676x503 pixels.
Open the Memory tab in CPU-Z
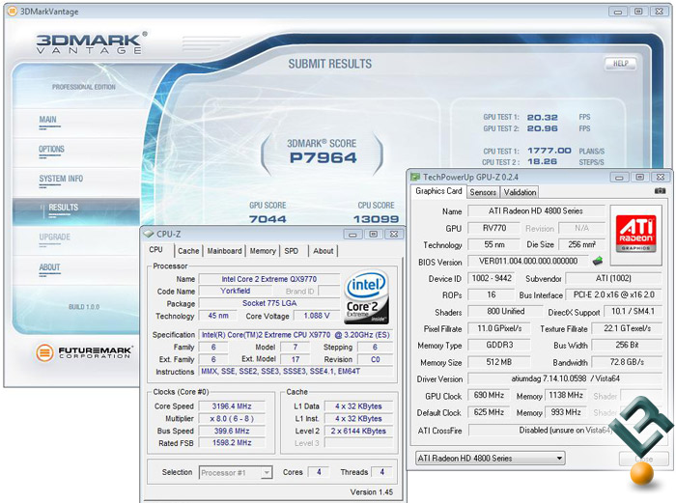coord(263,251)
